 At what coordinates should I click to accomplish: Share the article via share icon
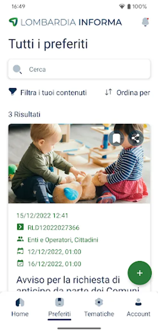coord(135,138)
